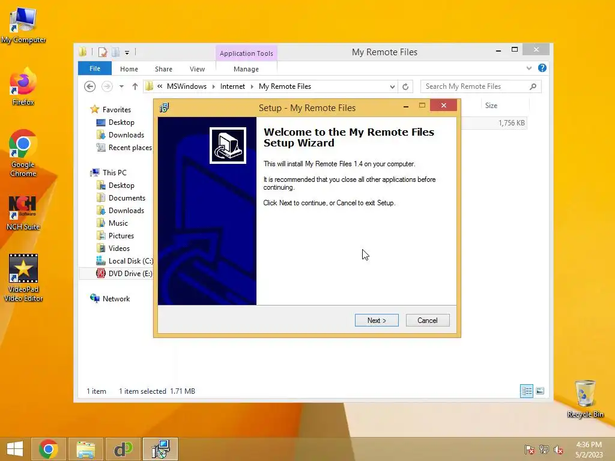Select VideoPad Video Editor desktop icon
The image size is (615, 461).
coord(23,278)
